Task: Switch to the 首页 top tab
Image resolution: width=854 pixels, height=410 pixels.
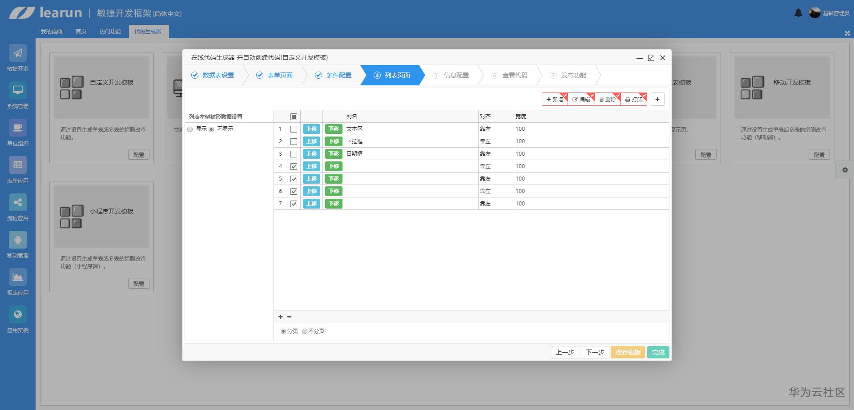Action: pyautogui.click(x=81, y=32)
